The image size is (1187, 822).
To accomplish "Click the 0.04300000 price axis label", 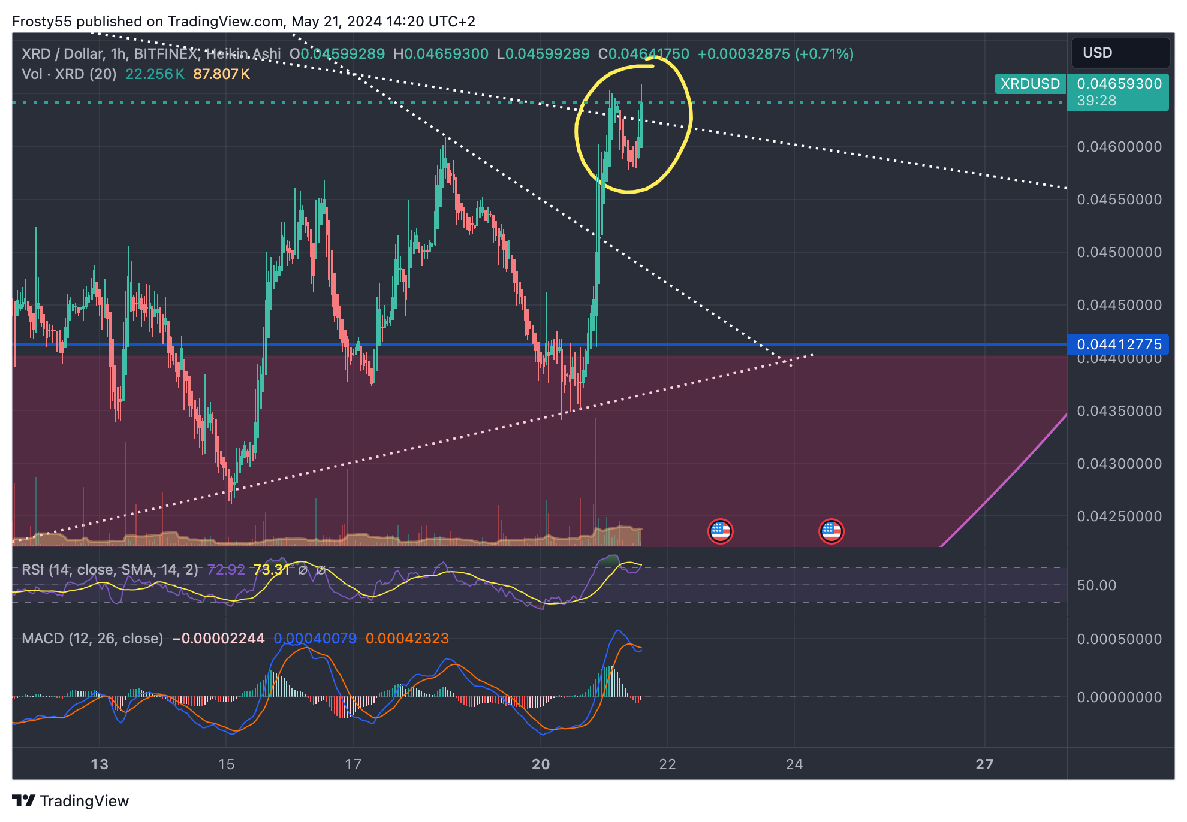I will tap(1119, 464).
